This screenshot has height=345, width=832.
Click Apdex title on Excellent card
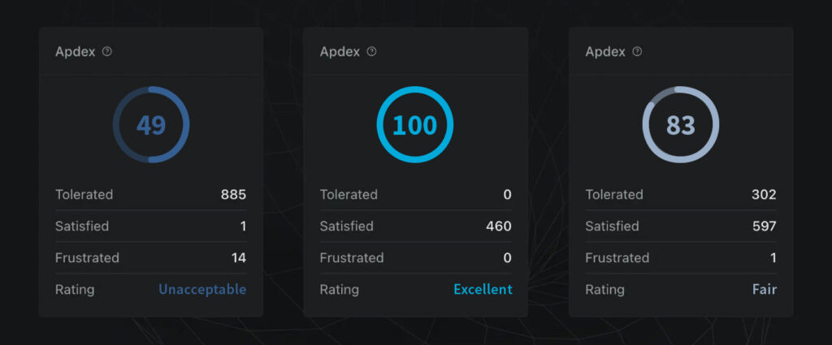tap(340, 52)
